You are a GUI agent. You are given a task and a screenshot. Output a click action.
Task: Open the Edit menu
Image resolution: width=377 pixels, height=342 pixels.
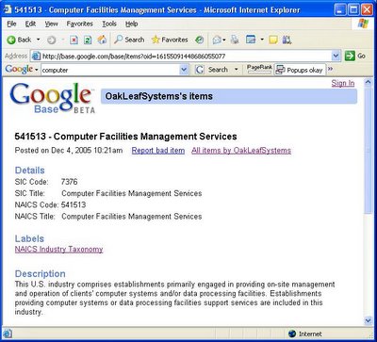pyautogui.click(x=30, y=24)
